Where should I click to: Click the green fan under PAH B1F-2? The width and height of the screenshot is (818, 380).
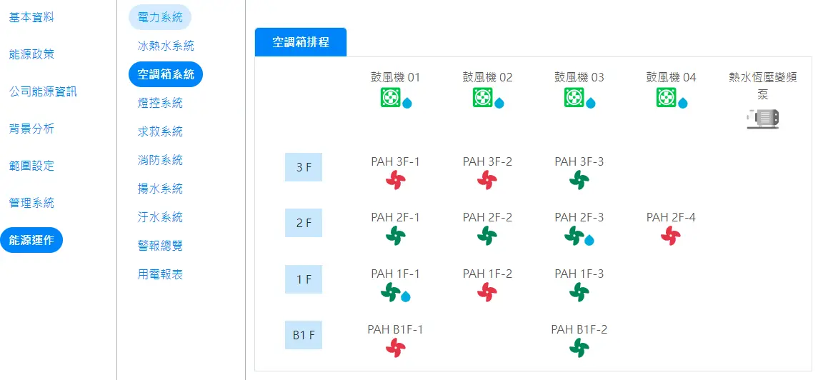[x=579, y=348]
